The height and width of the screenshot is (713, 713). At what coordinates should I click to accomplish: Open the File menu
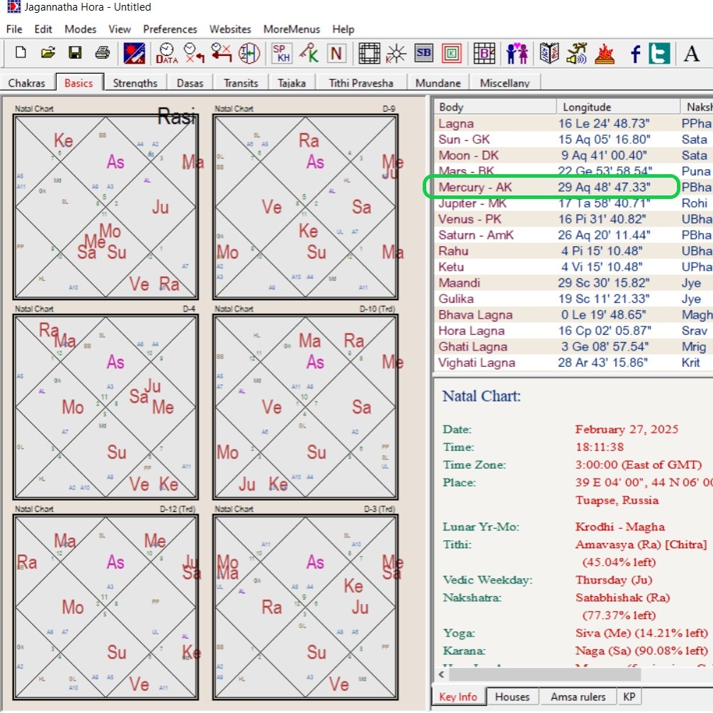(x=14, y=29)
